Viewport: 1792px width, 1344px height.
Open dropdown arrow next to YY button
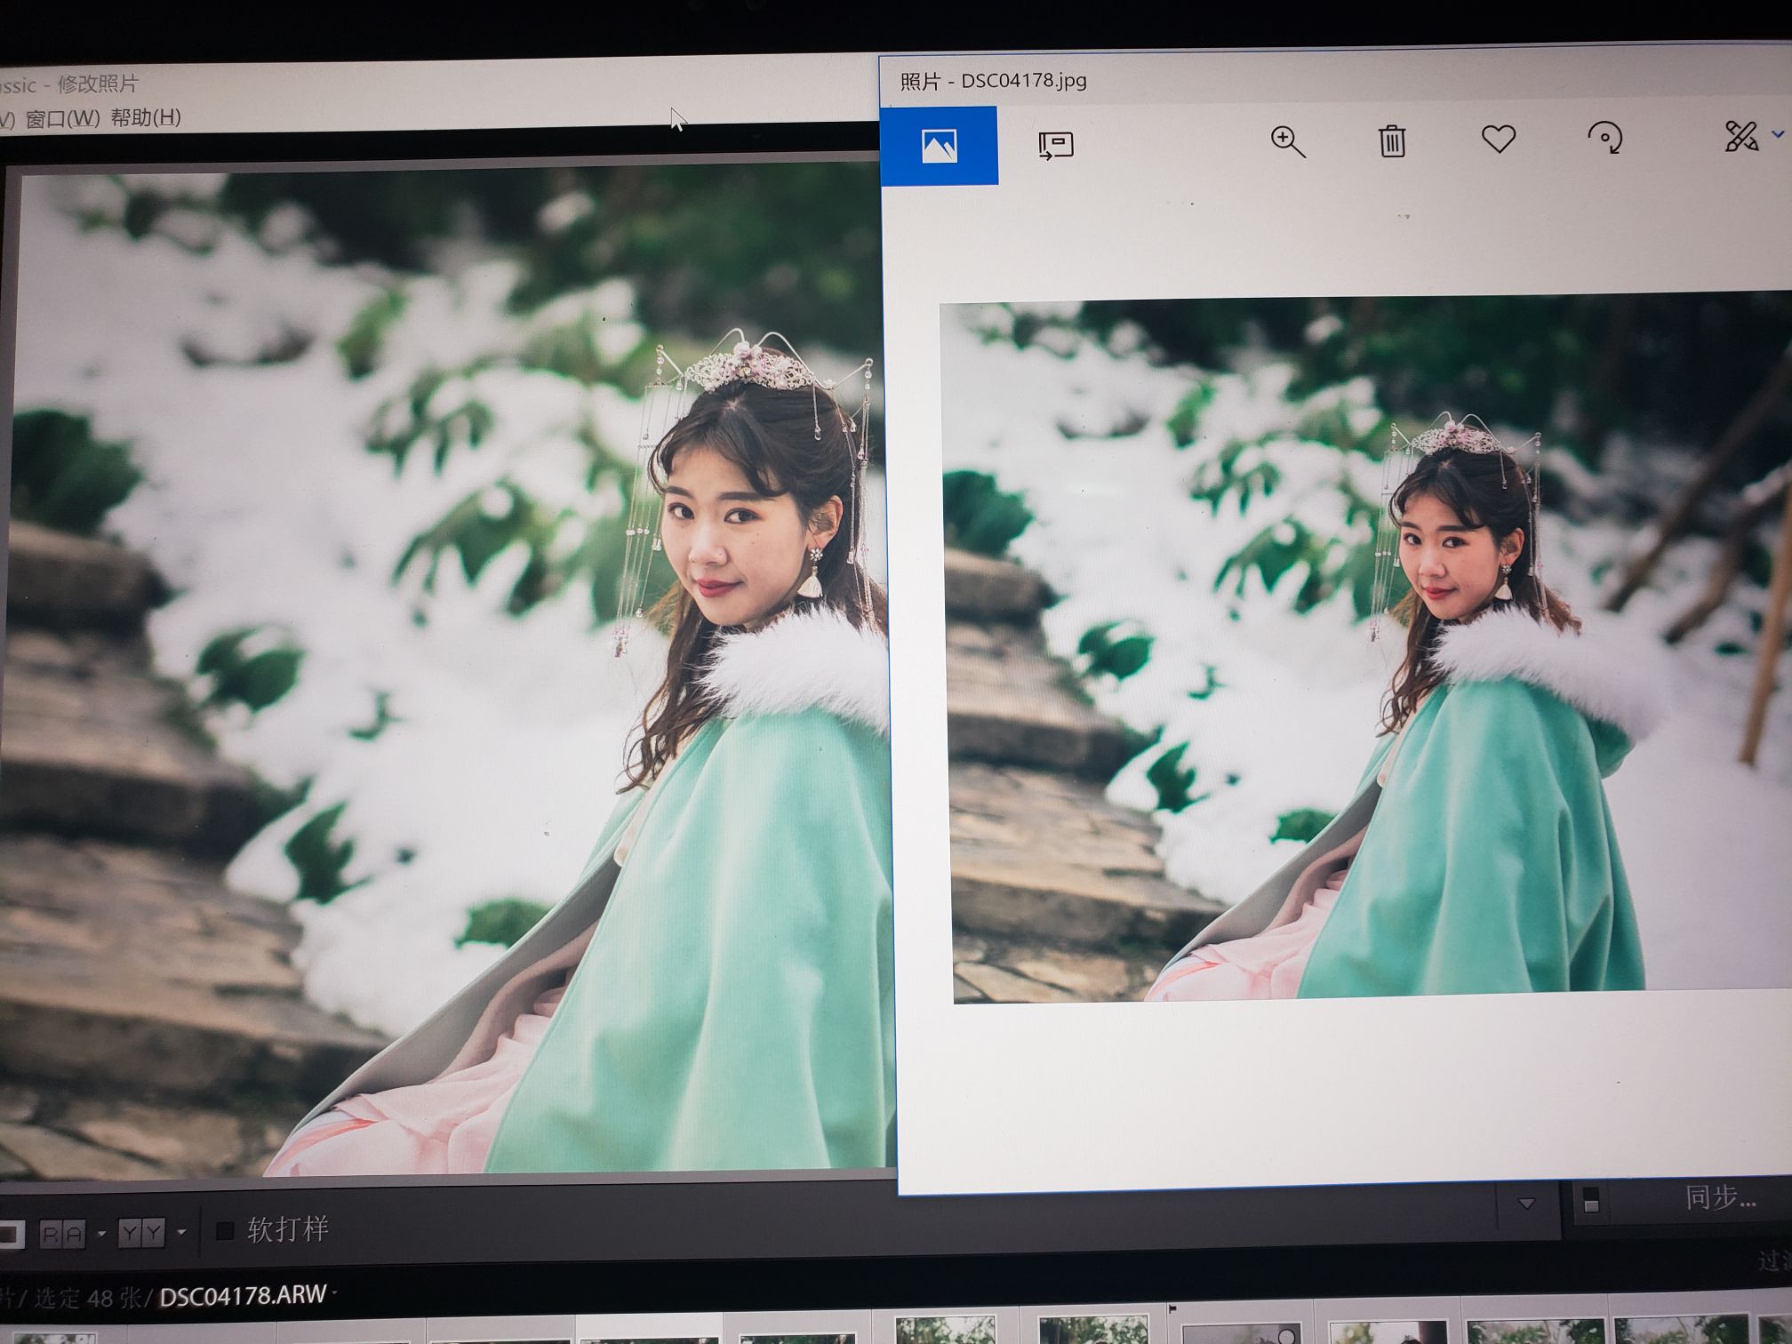click(x=181, y=1232)
